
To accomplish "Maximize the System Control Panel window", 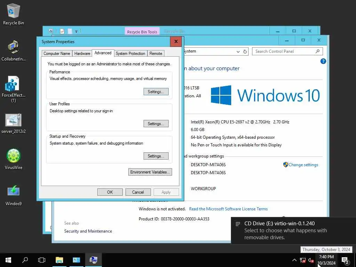I will coord(303,40).
